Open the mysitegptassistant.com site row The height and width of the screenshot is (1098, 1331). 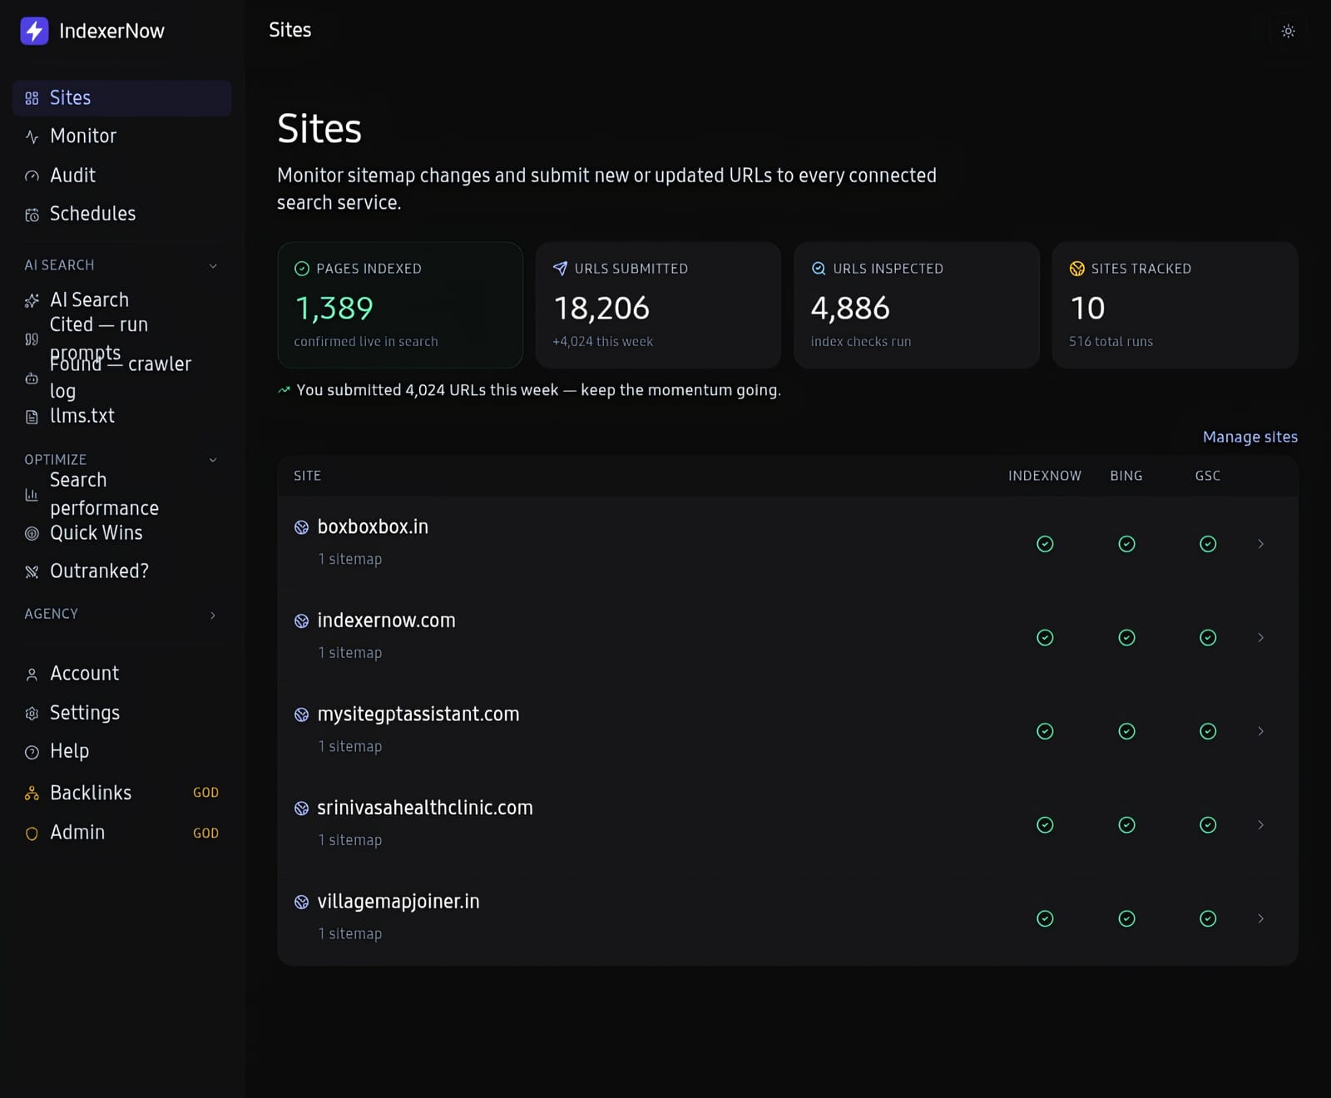(788, 731)
